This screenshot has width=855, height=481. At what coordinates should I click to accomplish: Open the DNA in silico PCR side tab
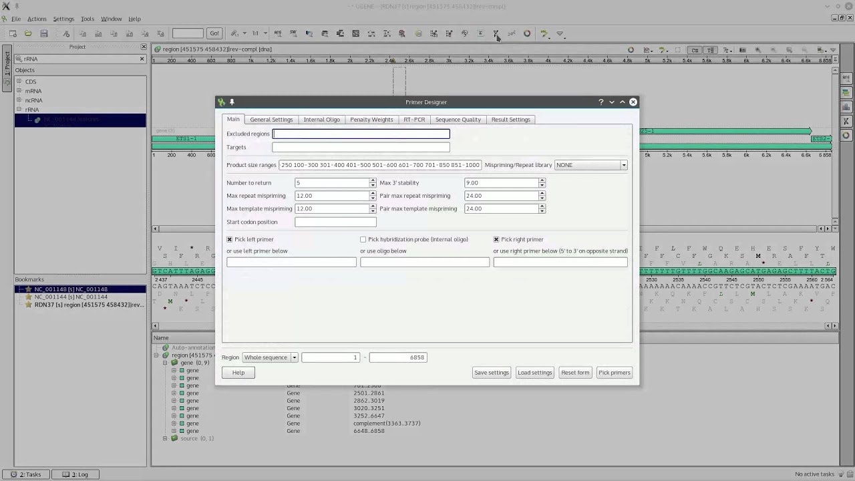[x=846, y=121]
